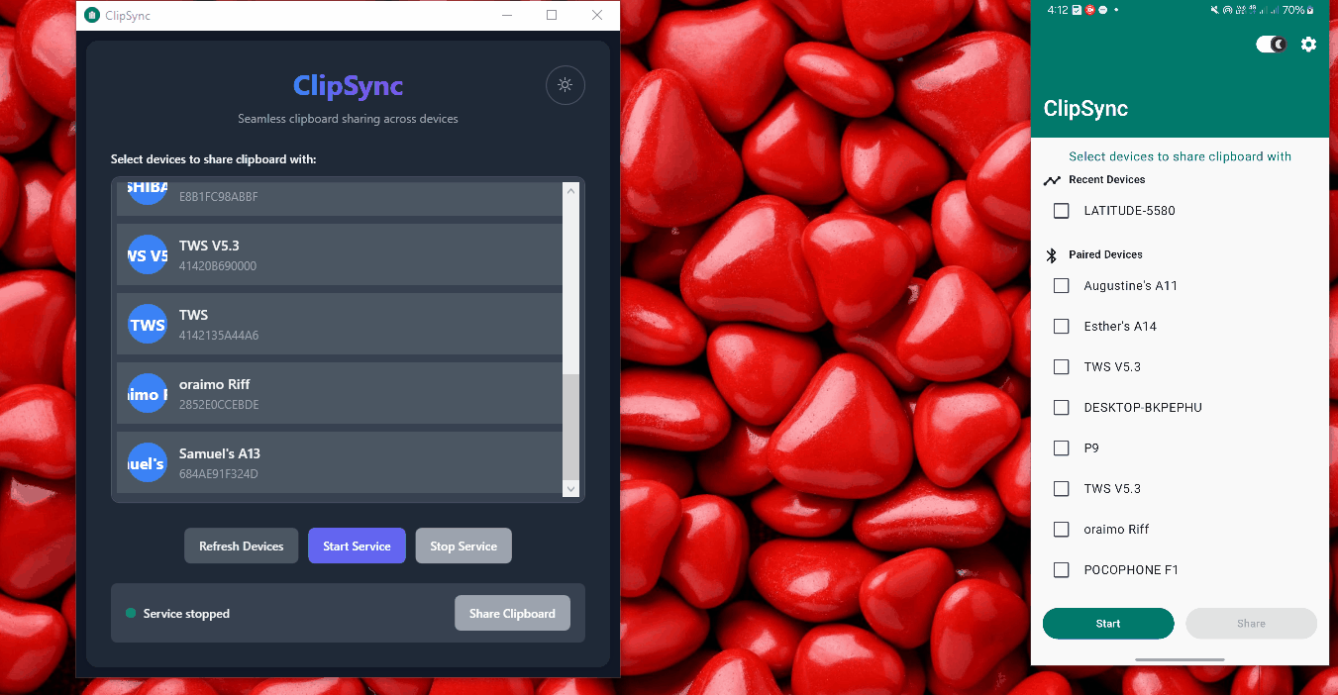This screenshot has width=1338, height=695.
Task: Click the ClipSync title bar app icon
Action: point(92,15)
